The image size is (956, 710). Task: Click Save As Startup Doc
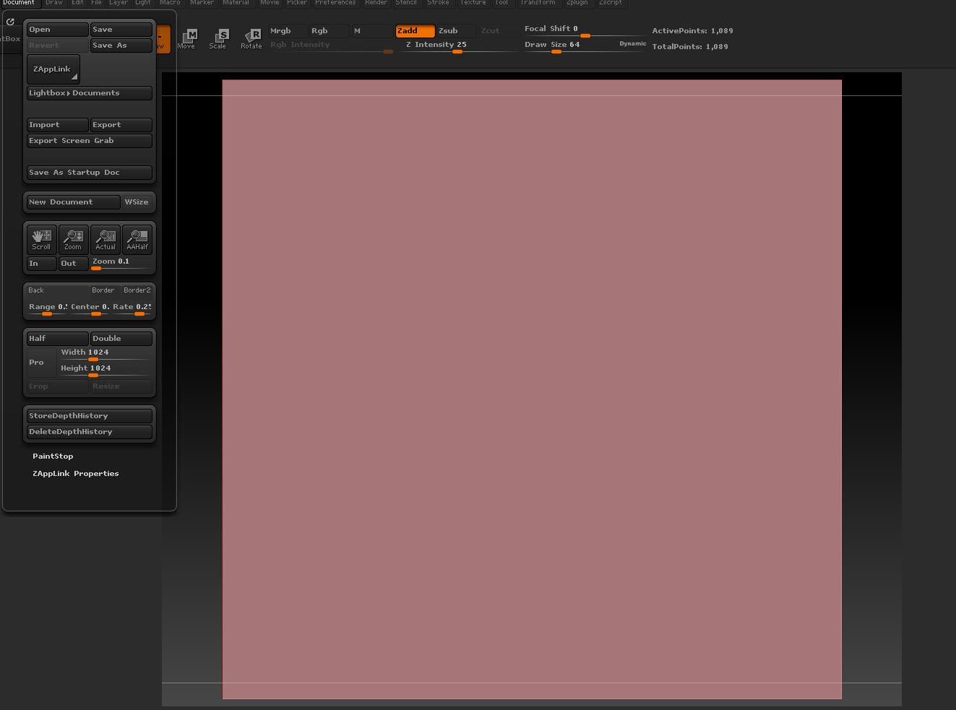tap(90, 173)
